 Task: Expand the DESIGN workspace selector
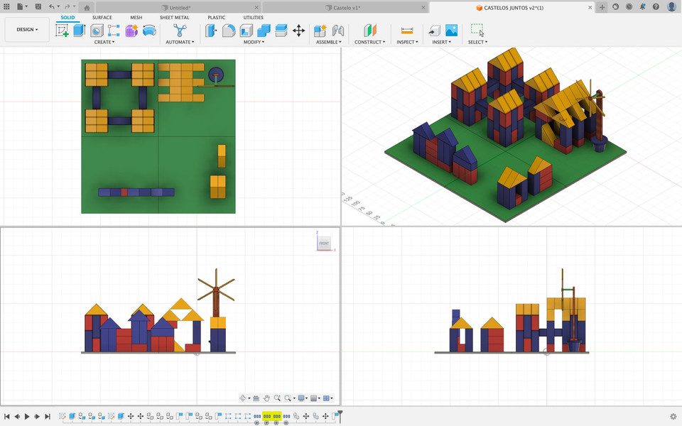(26, 29)
